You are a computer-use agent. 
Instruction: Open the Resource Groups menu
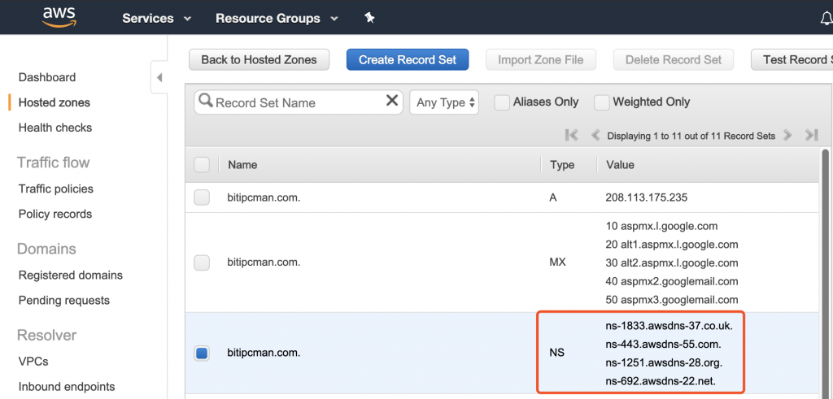pos(277,19)
